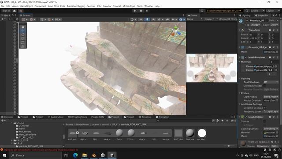Open Blender from the Windows taskbar
282x159 pixels.
(x=93, y=155)
